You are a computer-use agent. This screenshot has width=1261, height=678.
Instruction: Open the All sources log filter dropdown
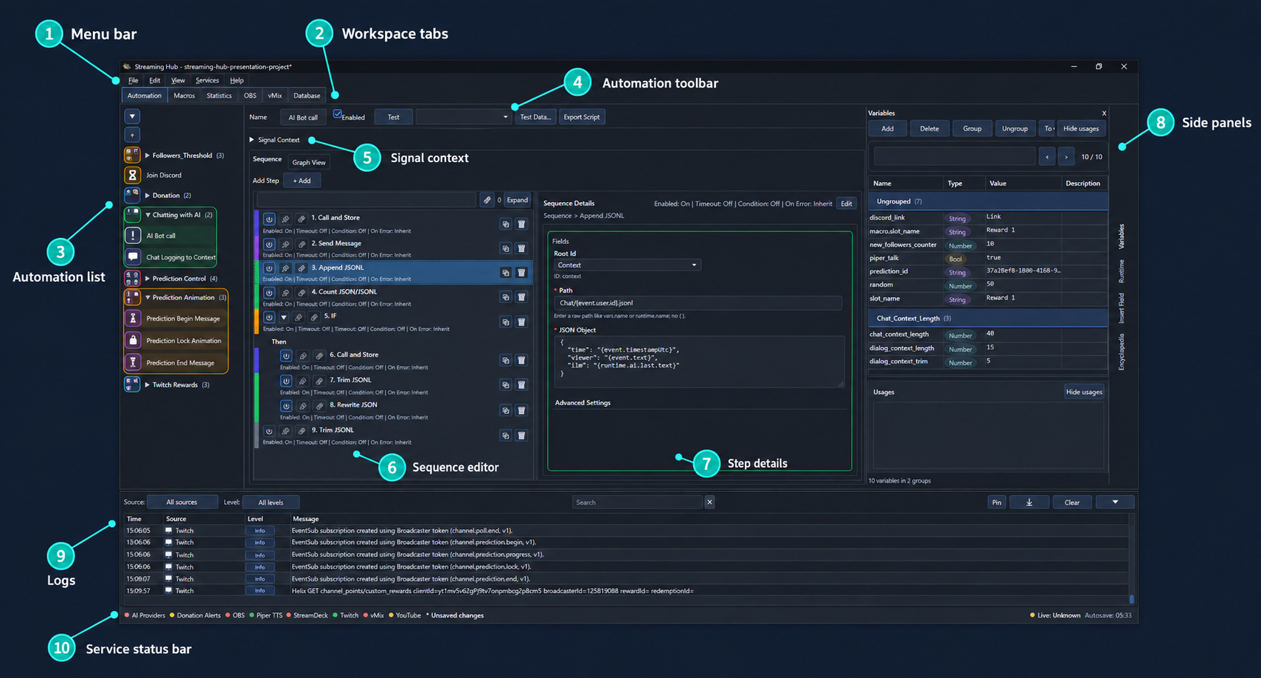click(182, 502)
